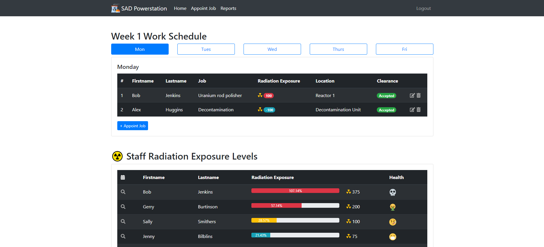Image resolution: width=544 pixels, height=247 pixels.
Task: Click the calendar icon in exposure table header
Action: 123,177
